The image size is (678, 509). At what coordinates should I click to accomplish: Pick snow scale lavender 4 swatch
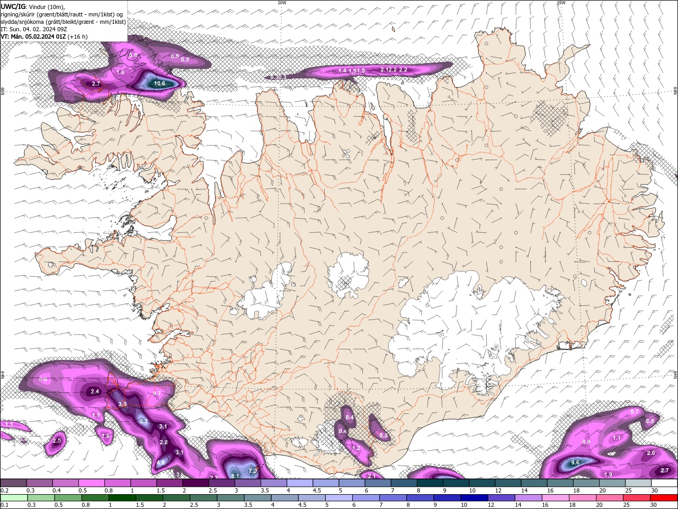click(x=300, y=483)
